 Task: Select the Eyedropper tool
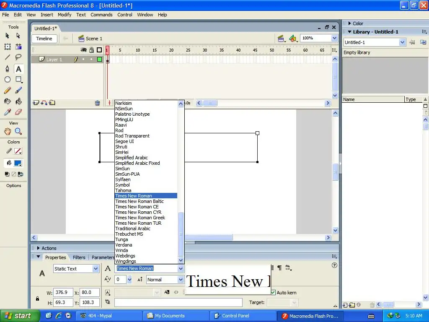pos(8,112)
